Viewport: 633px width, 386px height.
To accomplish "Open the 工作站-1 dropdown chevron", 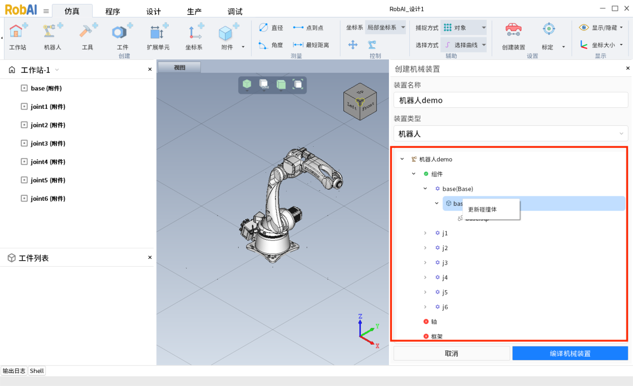I will tap(57, 70).
